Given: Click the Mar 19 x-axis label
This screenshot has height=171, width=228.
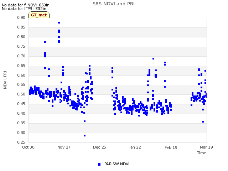Looking at the screenshot, I should [206, 147].
